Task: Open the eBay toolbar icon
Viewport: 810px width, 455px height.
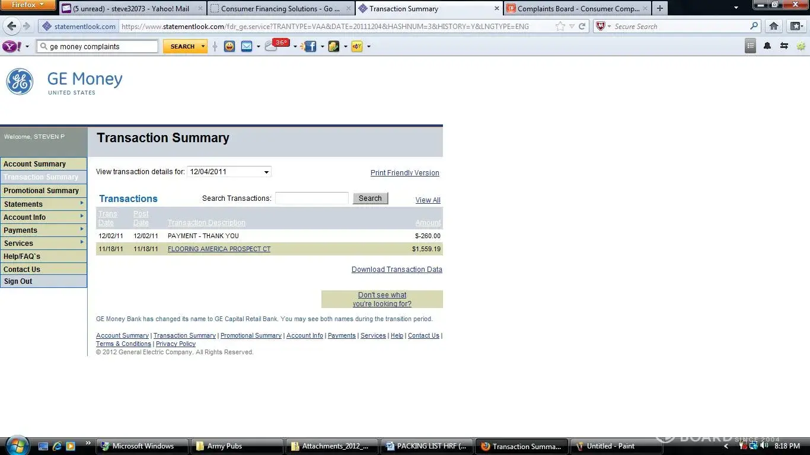Action: click(x=356, y=46)
